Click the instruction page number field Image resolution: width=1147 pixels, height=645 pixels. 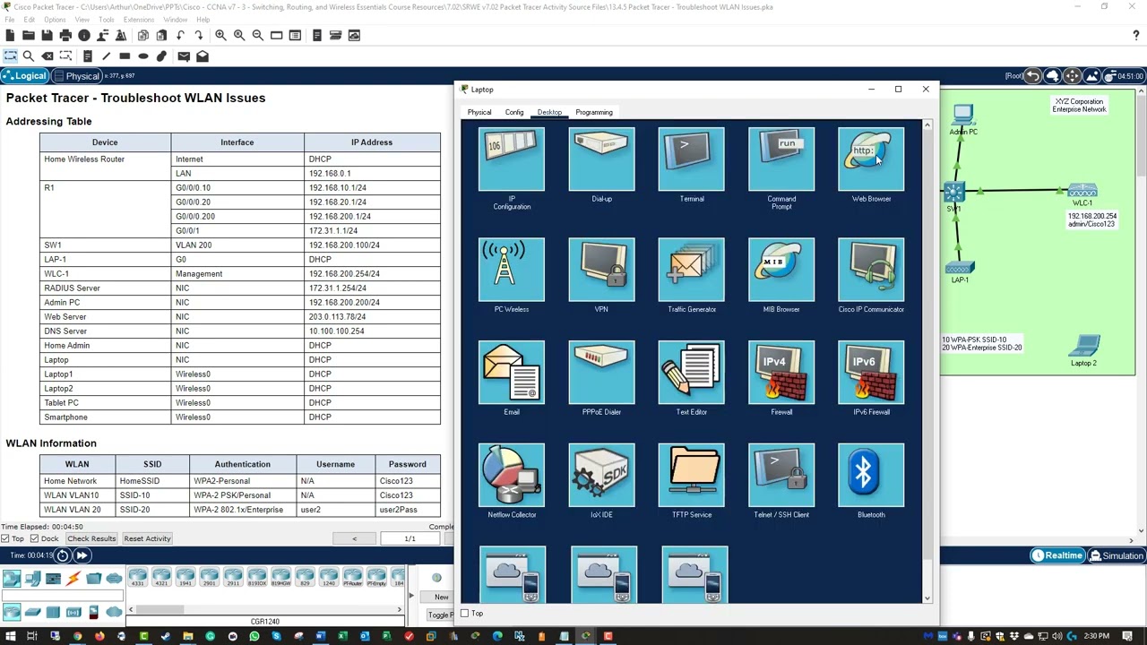click(410, 538)
